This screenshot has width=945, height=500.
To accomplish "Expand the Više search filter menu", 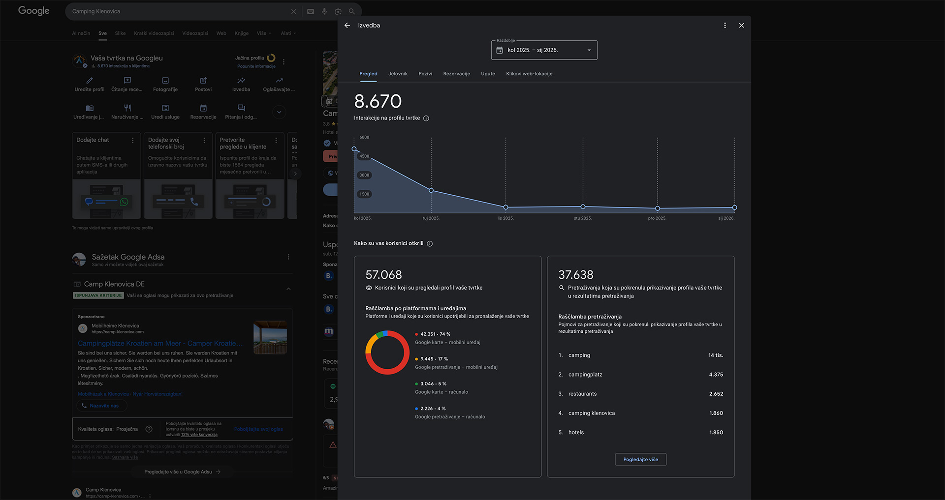I will point(263,33).
